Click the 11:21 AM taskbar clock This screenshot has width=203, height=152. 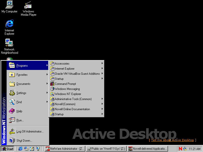click(194, 149)
